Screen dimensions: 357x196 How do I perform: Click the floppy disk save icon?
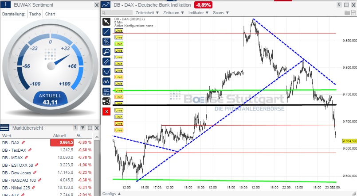pos(353,13)
